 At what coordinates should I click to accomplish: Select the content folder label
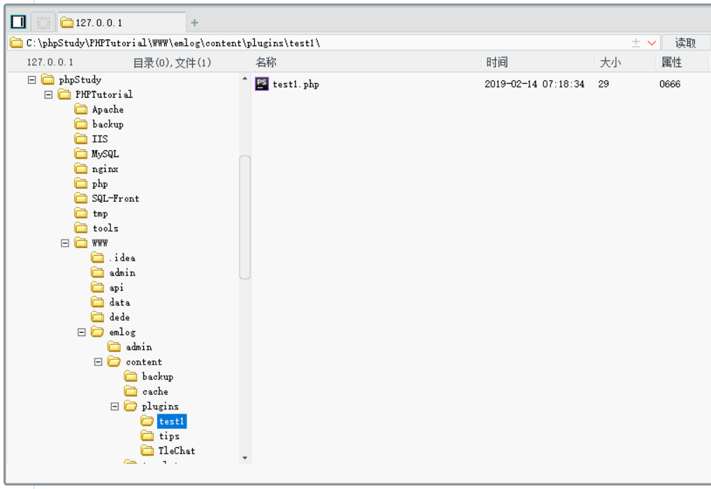[144, 362]
